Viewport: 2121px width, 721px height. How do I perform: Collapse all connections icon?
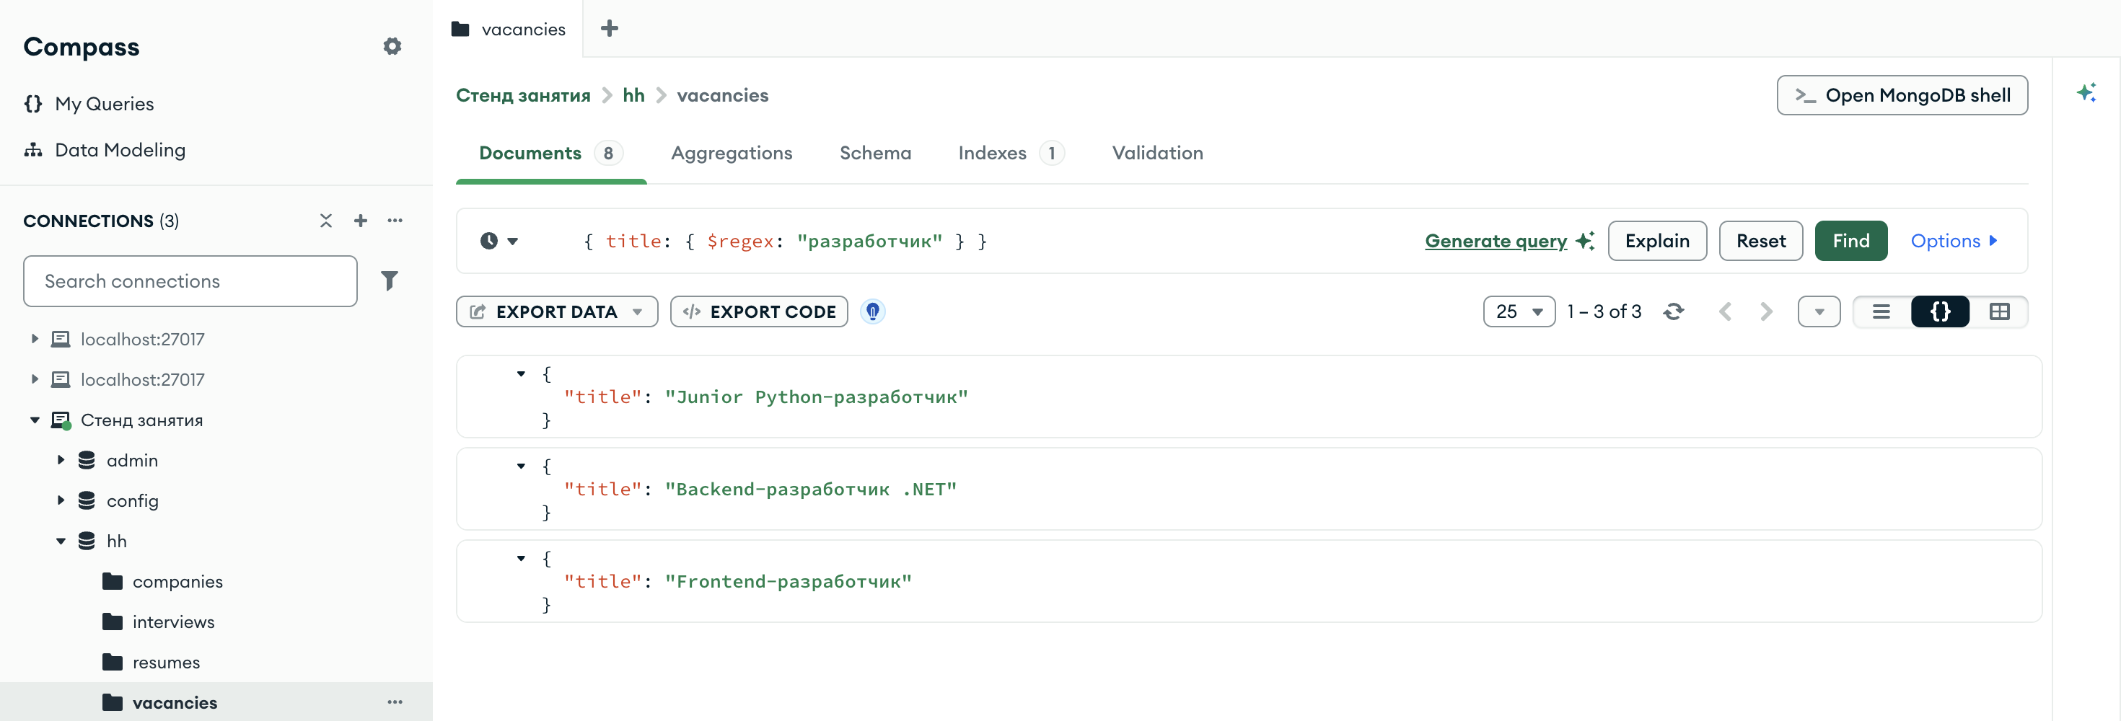pyautogui.click(x=326, y=221)
